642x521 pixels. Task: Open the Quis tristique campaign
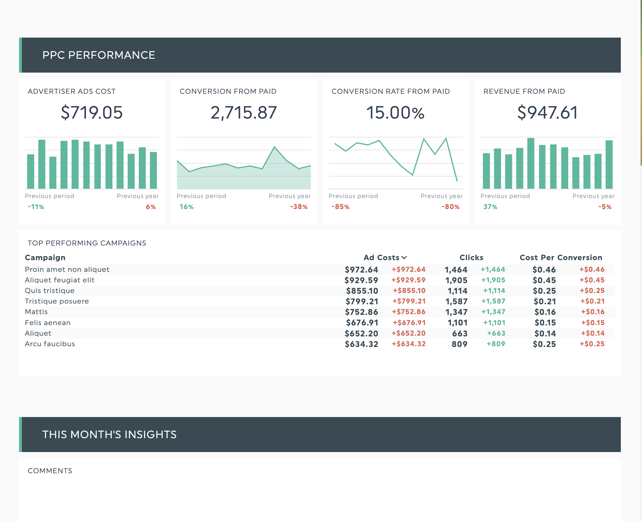click(x=50, y=291)
